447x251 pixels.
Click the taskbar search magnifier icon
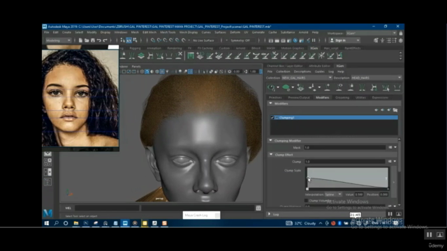pyautogui.click(x=56, y=223)
